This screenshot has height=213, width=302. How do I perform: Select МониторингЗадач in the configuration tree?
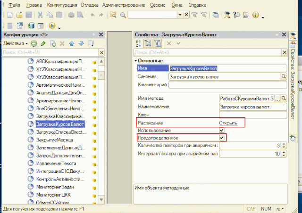pos(55,187)
